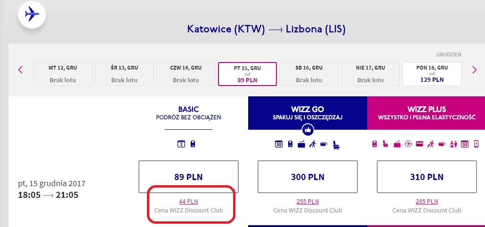This screenshot has width=485, height=227.
Task: Show later dates with the right arrow
Action: click(475, 70)
